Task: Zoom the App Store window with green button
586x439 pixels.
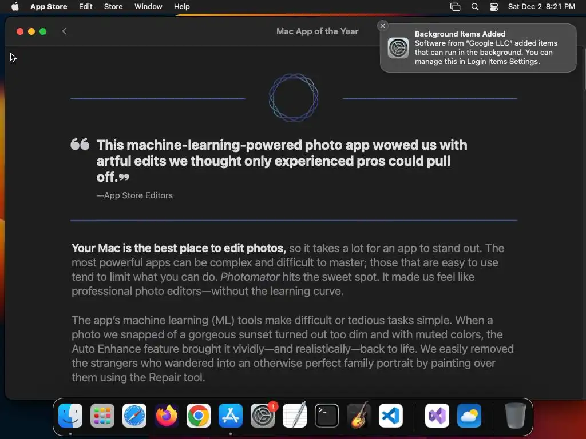Action: (43, 31)
